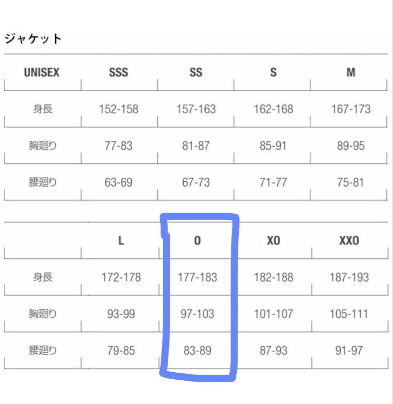Select the UNISEX header cell
The width and height of the screenshot is (393, 404).
[x=42, y=73]
